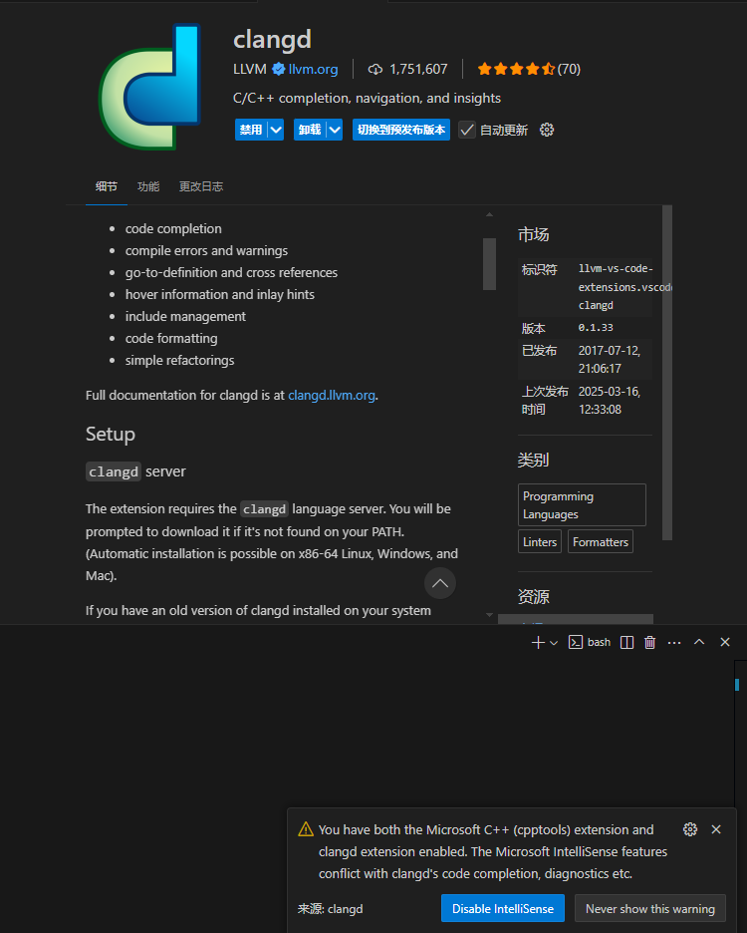Click the last released 2025-03-16 value
747x933 pixels.
click(609, 401)
